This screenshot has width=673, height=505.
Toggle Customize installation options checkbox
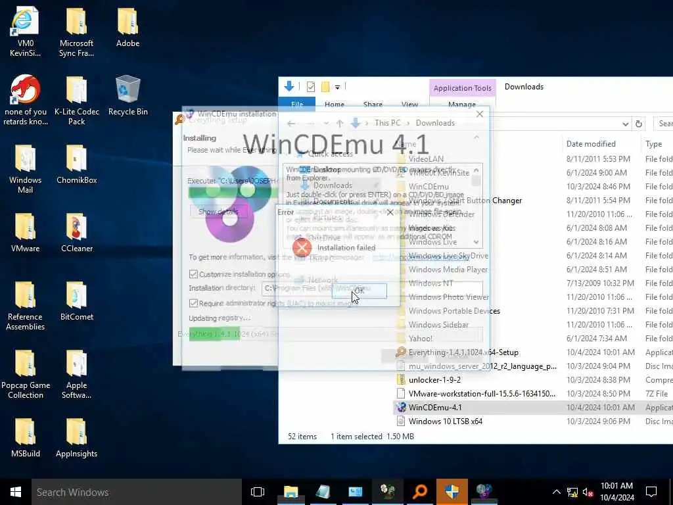click(x=194, y=274)
